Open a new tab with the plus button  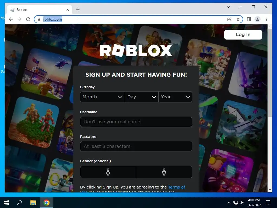click(78, 10)
